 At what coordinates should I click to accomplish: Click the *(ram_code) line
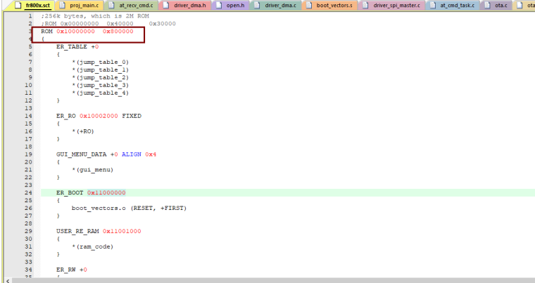pyautogui.click(x=92, y=246)
